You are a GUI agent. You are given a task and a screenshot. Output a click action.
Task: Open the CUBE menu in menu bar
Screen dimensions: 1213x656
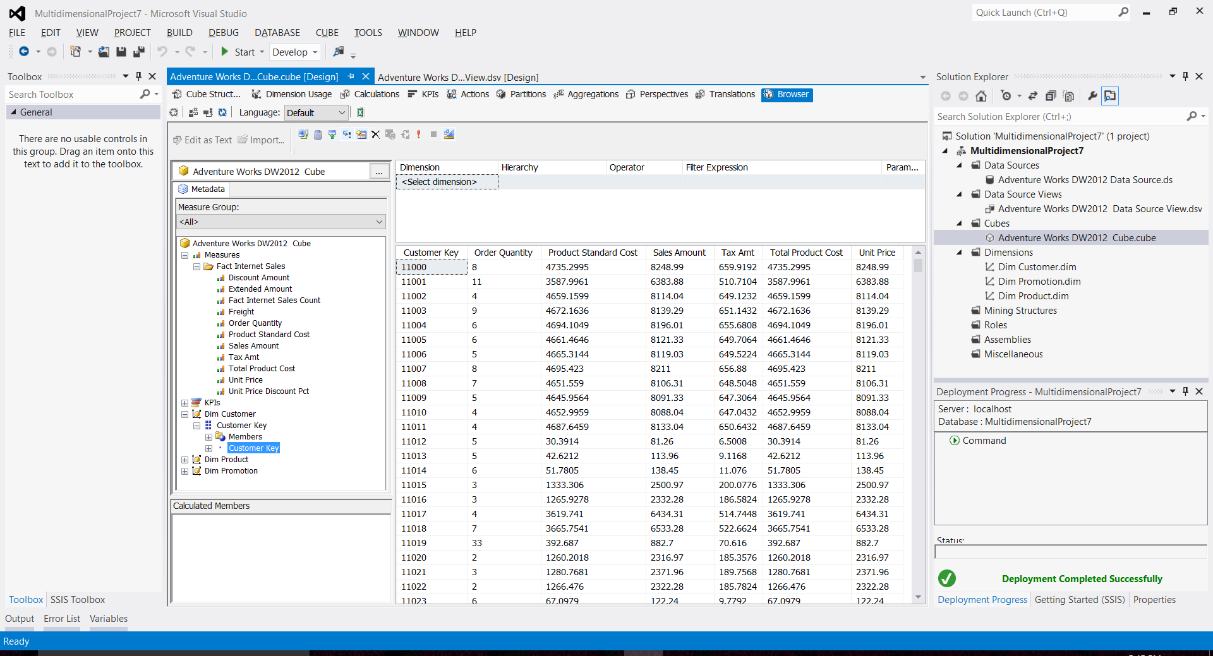[x=327, y=33]
